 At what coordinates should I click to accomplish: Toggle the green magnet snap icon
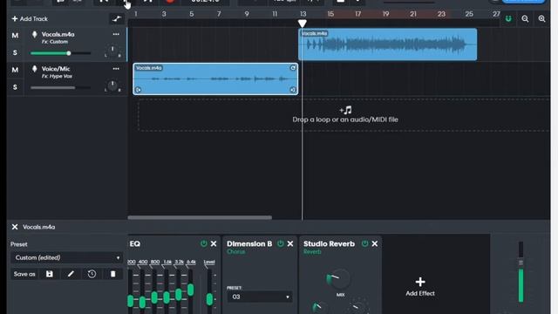(x=508, y=19)
